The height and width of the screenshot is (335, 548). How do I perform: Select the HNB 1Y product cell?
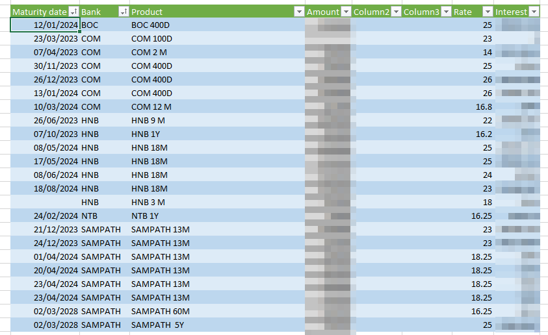217,134
